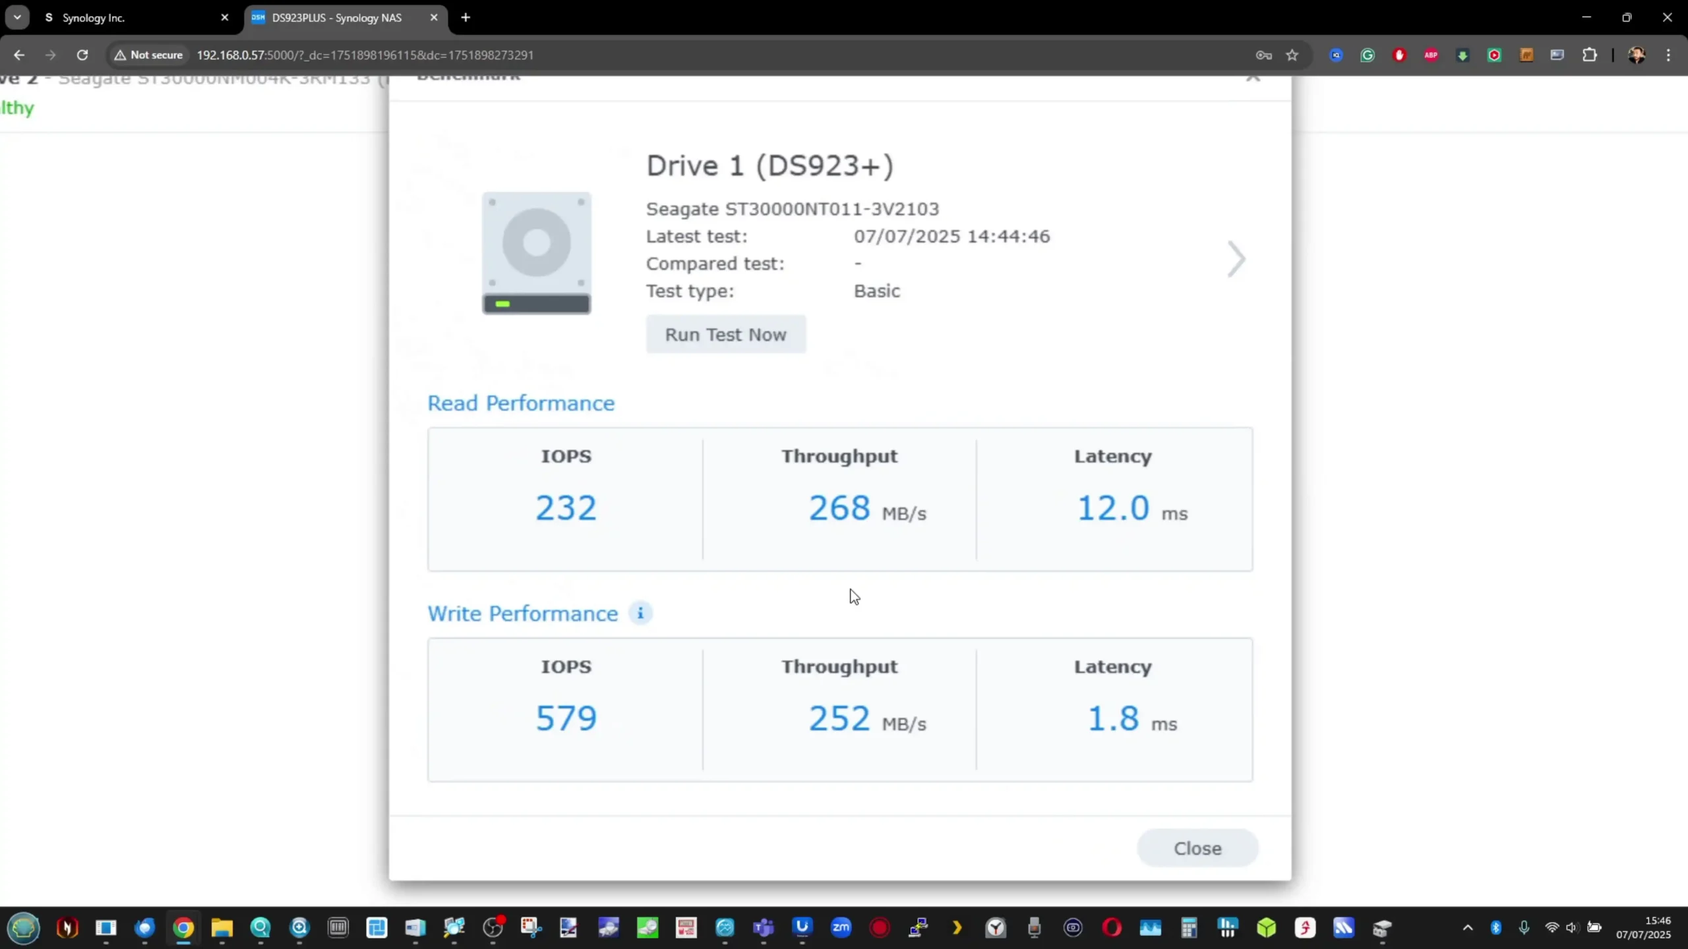Open the Write Performance info icon
This screenshot has width=1688, height=949.
[640, 613]
